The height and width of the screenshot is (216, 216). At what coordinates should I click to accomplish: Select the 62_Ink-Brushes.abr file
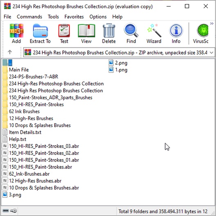[26, 174]
